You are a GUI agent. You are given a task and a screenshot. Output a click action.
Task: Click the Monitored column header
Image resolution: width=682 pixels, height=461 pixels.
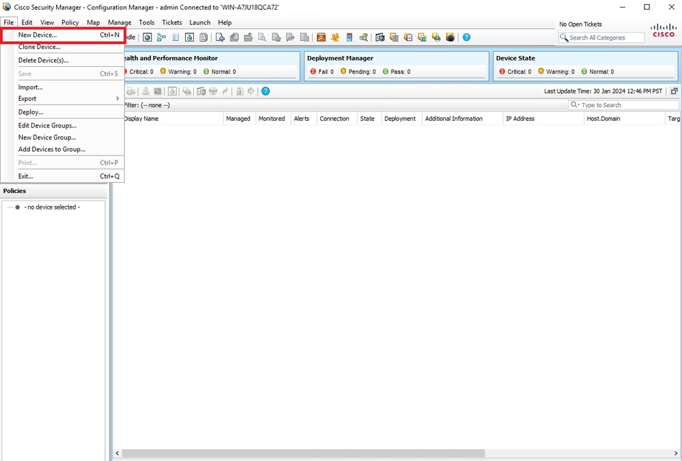click(272, 119)
